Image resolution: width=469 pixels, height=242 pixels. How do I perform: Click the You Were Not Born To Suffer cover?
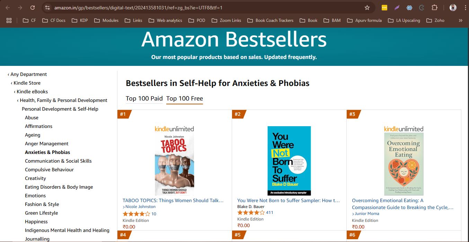click(x=289, y=161)
